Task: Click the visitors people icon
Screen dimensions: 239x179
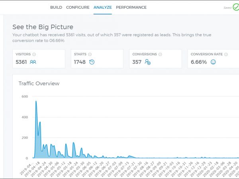Action: point(33,62)
